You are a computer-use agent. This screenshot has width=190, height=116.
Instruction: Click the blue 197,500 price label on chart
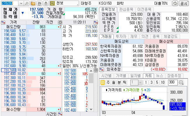click(x=178, y=106)
